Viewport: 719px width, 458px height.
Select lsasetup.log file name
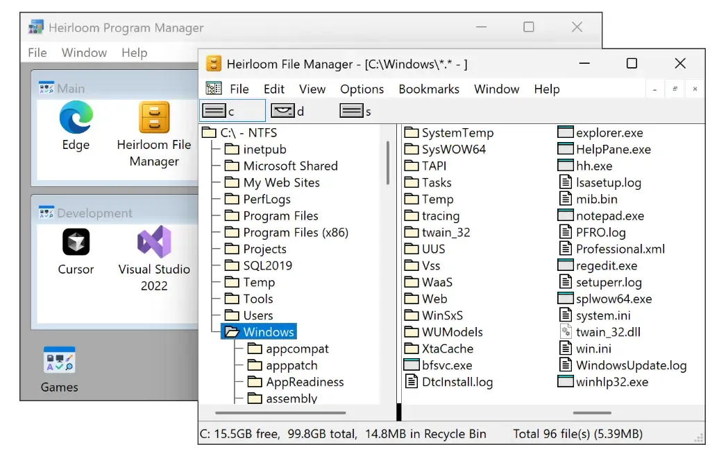609,182
